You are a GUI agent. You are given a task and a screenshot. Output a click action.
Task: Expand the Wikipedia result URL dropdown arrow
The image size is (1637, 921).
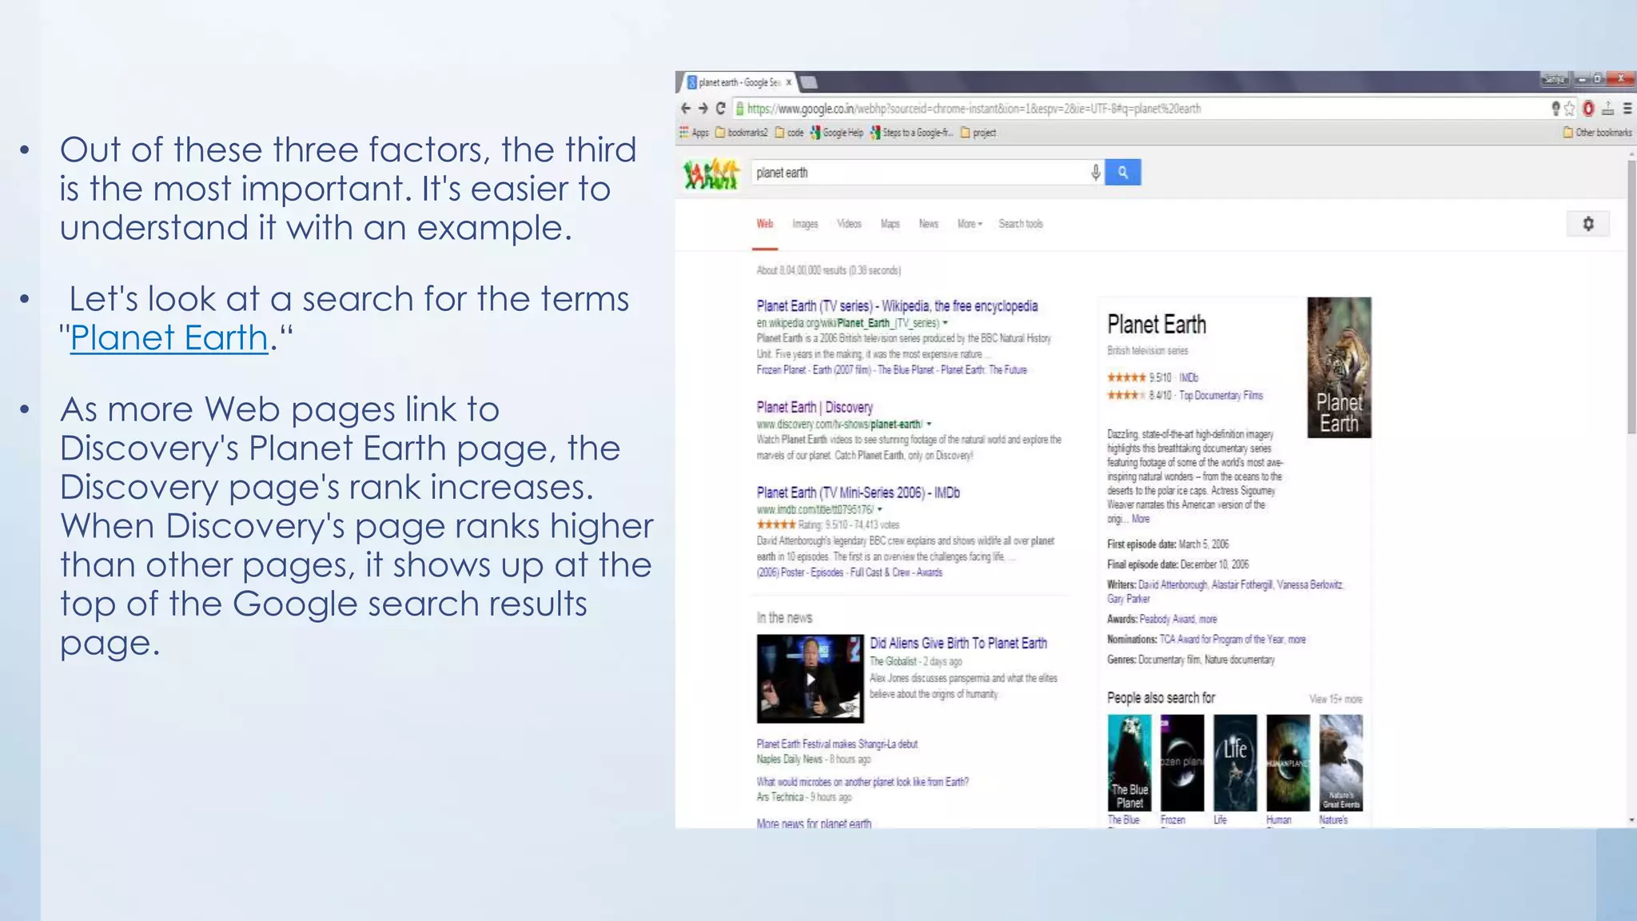pos(945,323)
